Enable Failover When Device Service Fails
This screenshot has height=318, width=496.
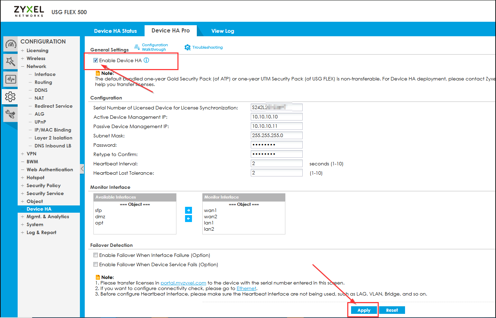tap(96, 264)
